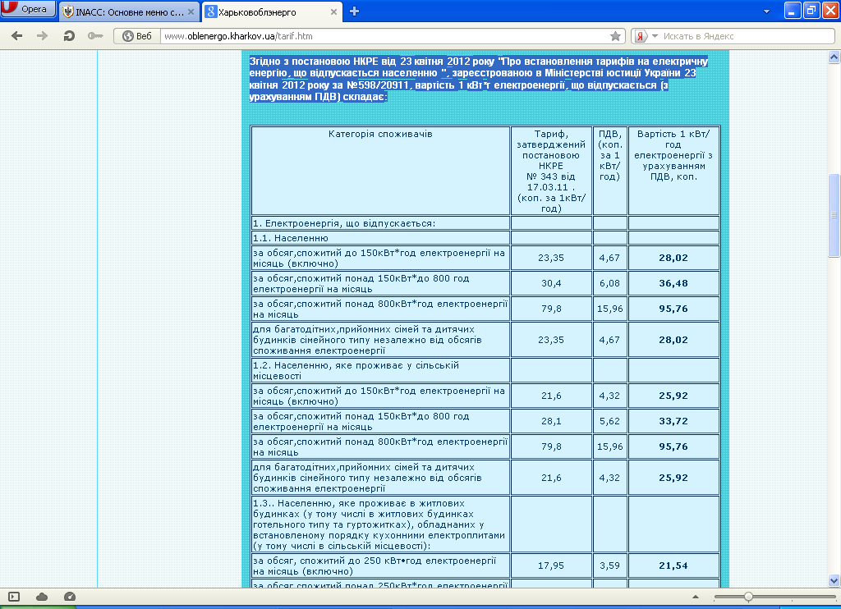Click the highlighted "Згідно з постановою НКРЕ" paragraph
Image resolution: width=841 pixels, height=609 pixels.
pyautogui.click(x=479, y=79)
